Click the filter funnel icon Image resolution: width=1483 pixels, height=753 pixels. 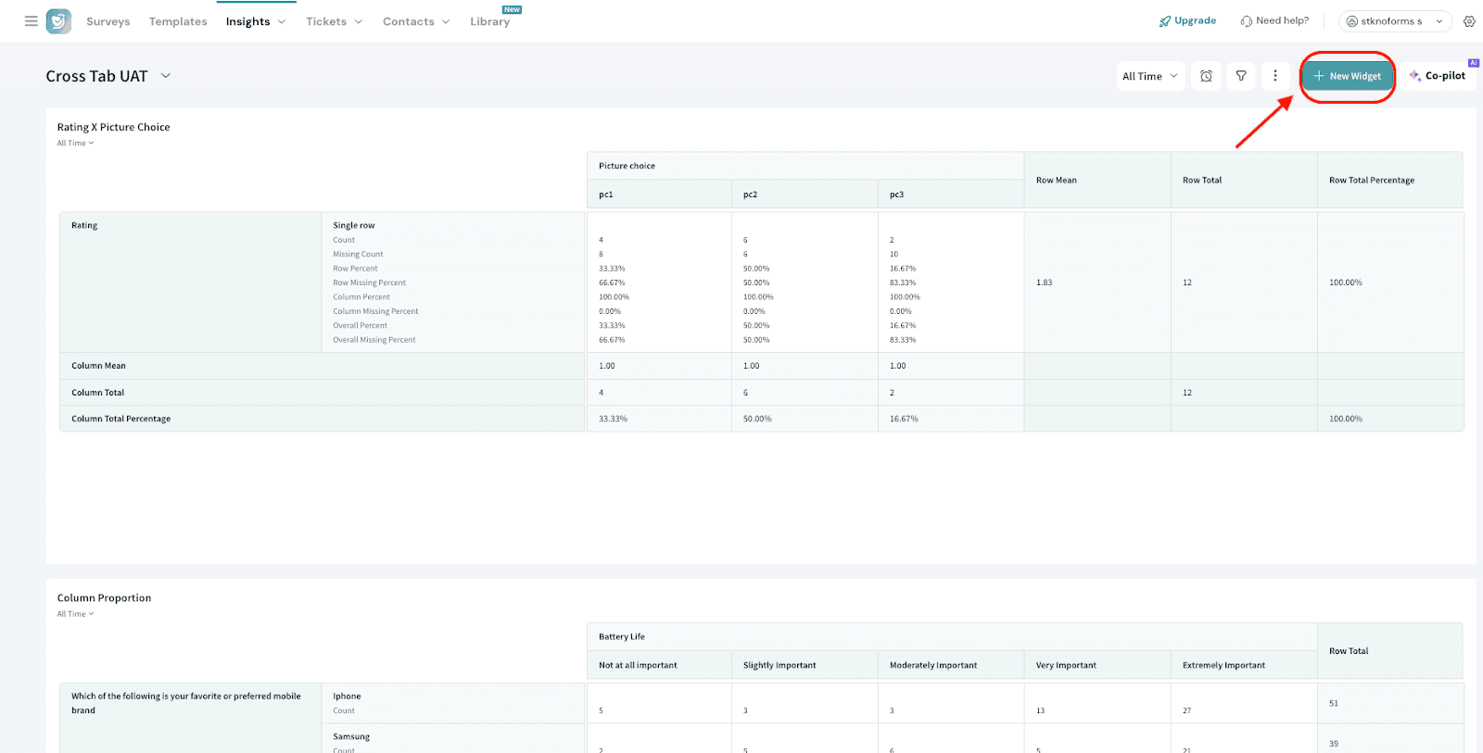pyautogui.click(x=1241, y=76)
